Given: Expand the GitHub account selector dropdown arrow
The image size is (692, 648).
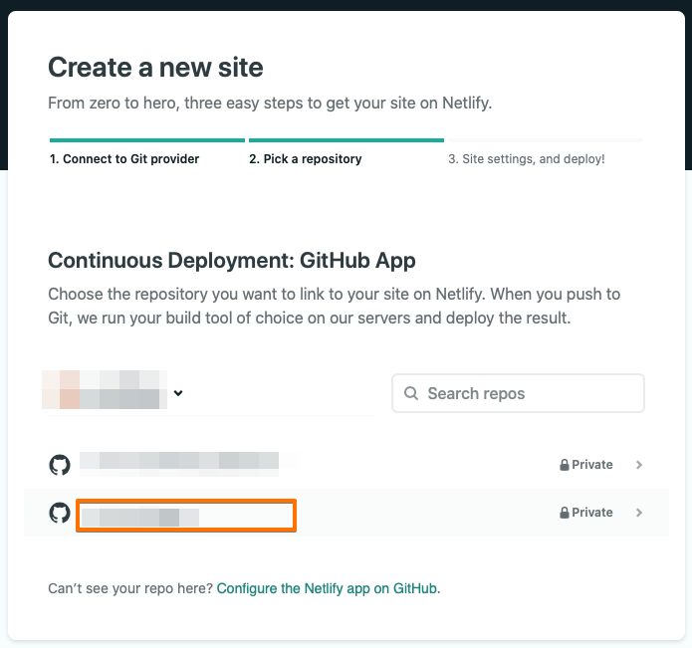Looking at the screenshot, I should click(178, 393).
